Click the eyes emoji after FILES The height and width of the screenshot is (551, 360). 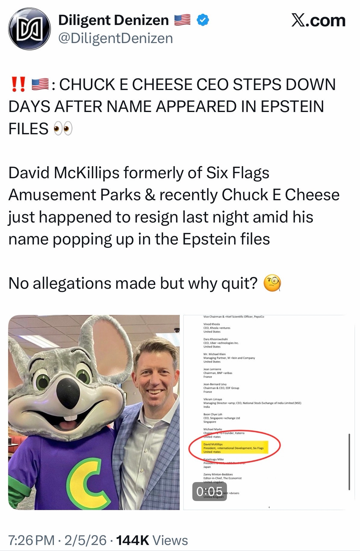pyautogui.click(x=63, y=129)
